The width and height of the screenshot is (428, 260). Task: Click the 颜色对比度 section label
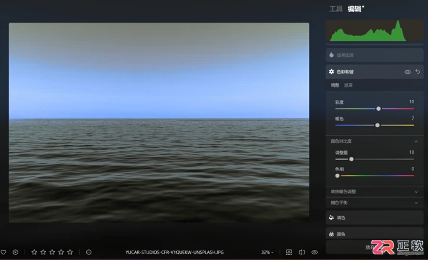pyautogui.click(x=341, y=141)
